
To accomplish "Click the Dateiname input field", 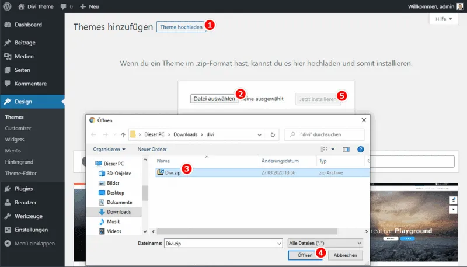I will [x=224, y=244].
